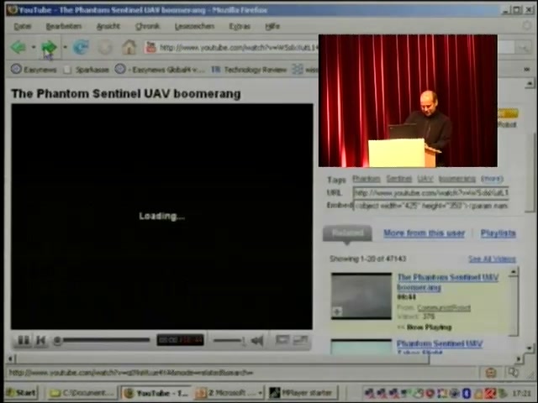Screen dimensions: 538x403
Task: Open The Phantom Sentinel UAV boomerang related link
Action: 447,282
